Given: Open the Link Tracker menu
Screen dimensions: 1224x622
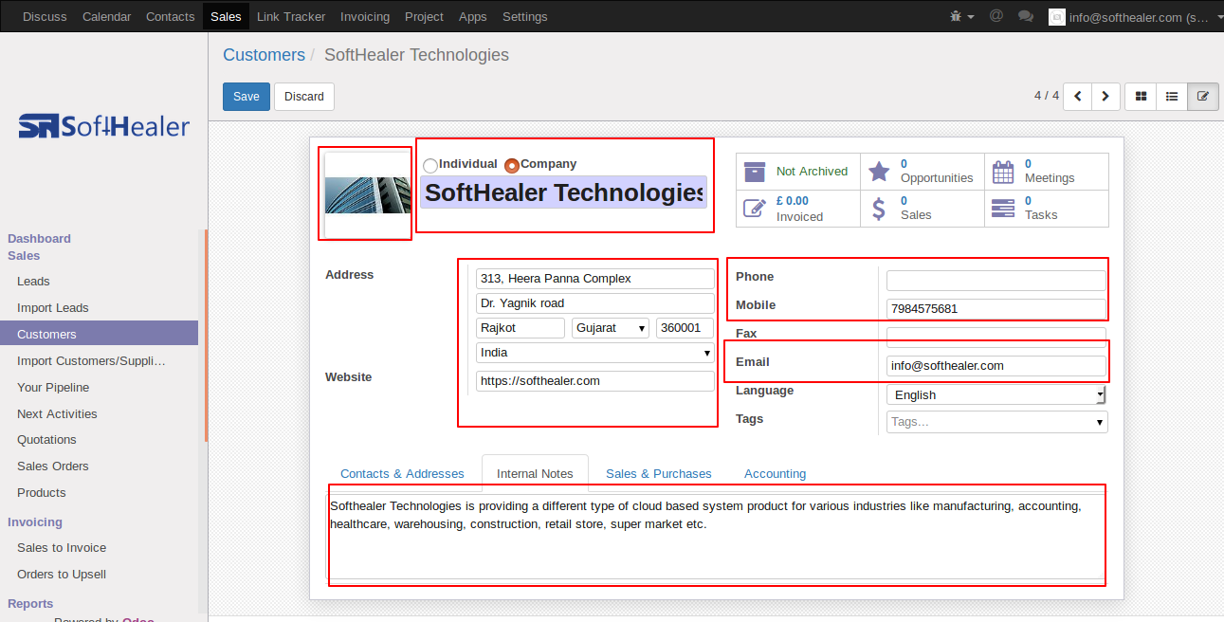Looking at the screenshot, I should pos(291,16).
